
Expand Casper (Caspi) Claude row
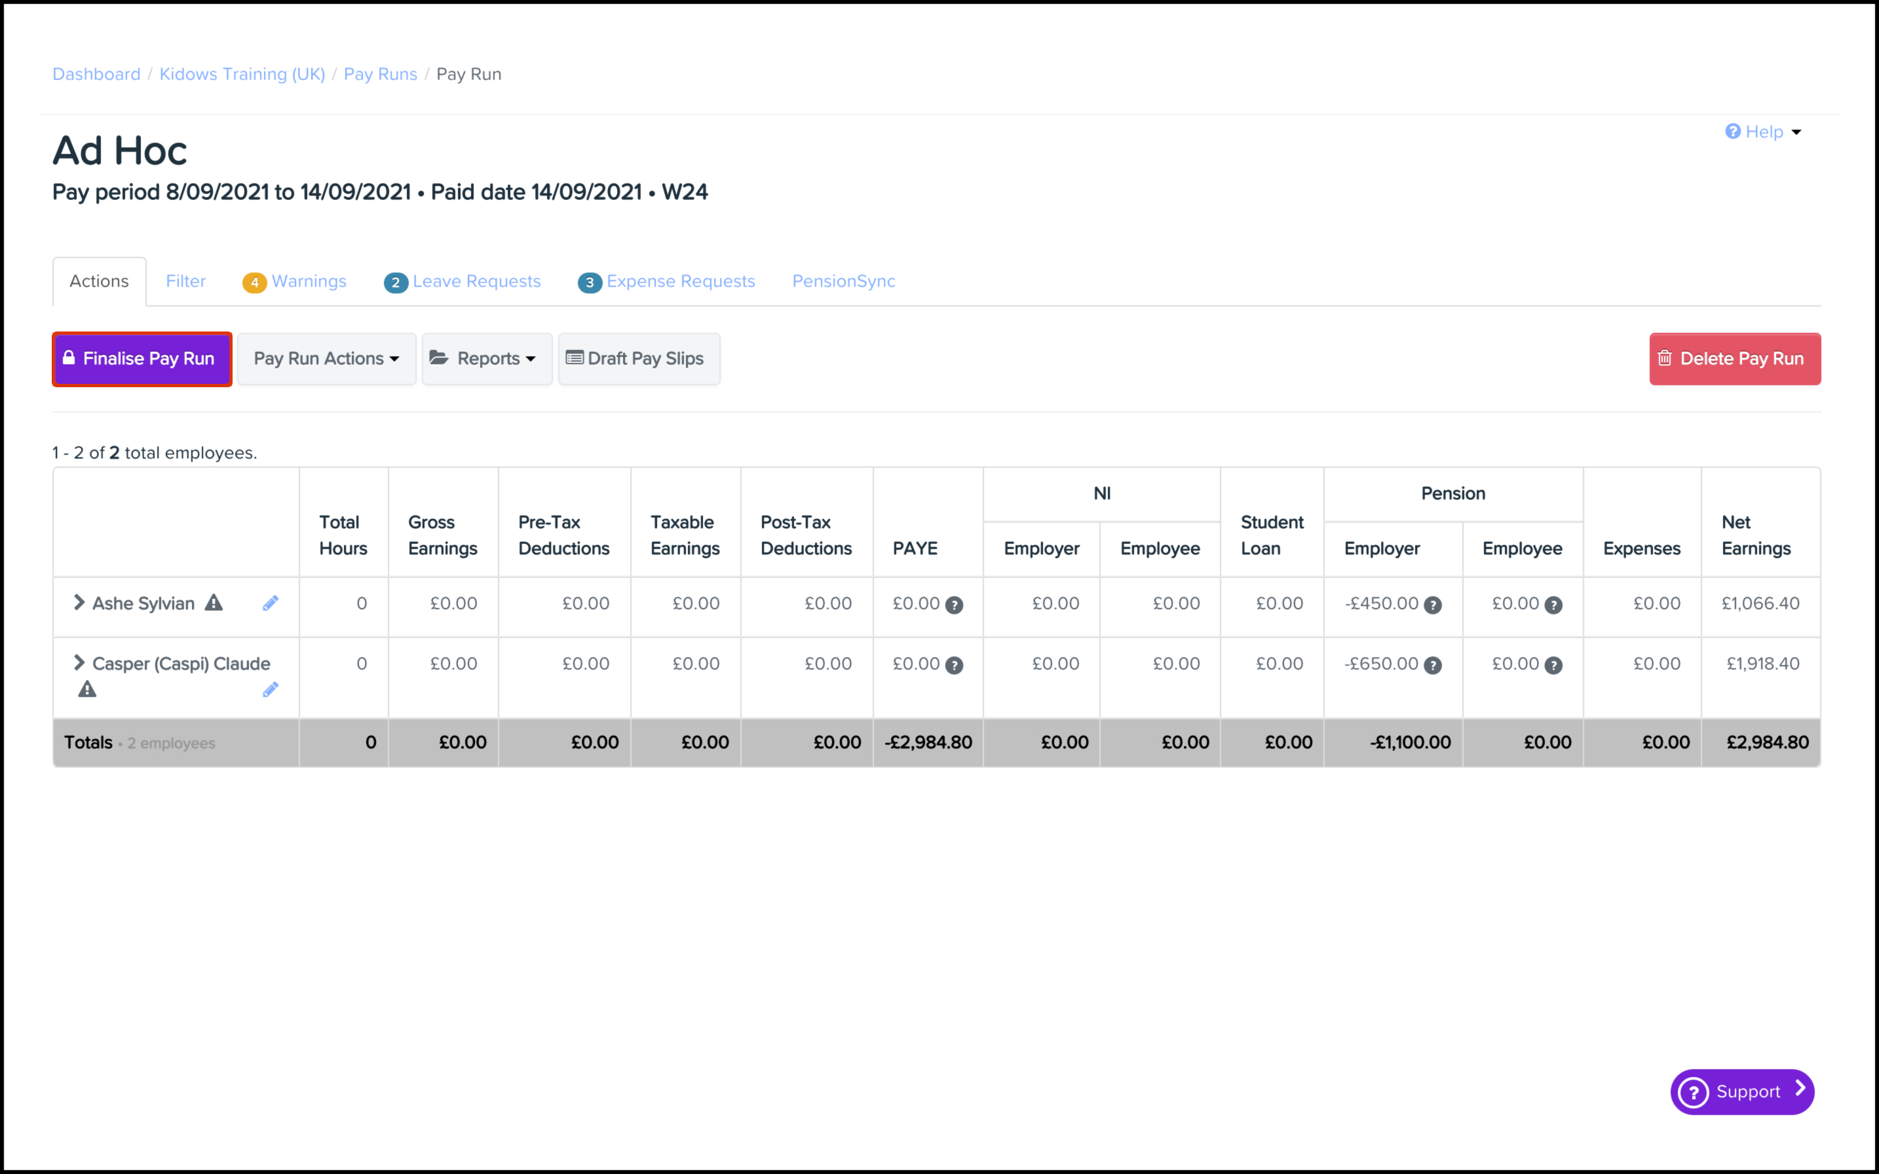click(79, 663)
